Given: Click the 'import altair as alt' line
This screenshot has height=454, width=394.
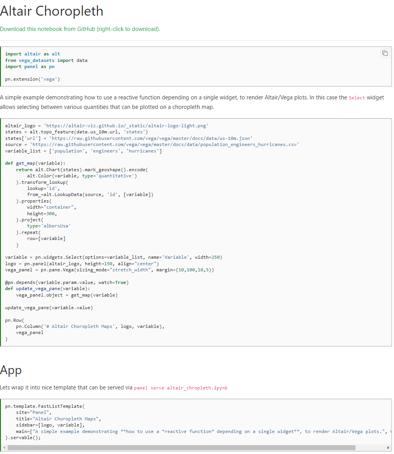Looking at the screenshot, I should (32, 54).
